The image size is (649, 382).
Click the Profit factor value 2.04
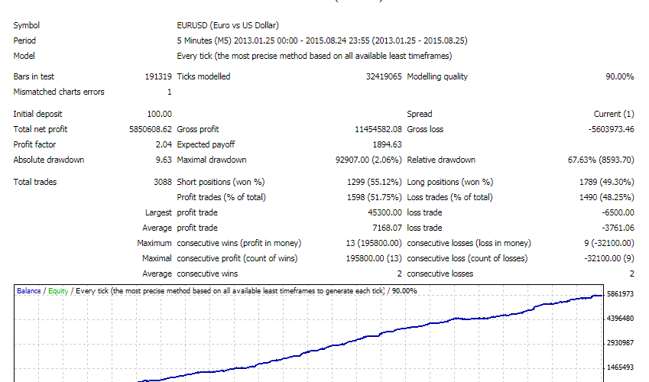tap(164, 144)
